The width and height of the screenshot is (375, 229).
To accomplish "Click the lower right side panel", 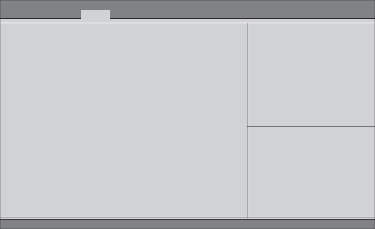I will click(x=311, y=172).
